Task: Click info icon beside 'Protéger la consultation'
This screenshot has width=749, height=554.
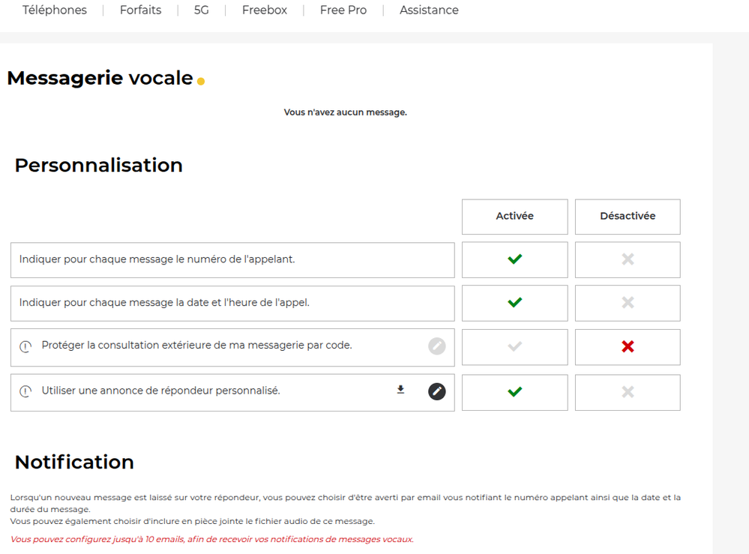Action: pyautogui.click(x=25, y=346)
